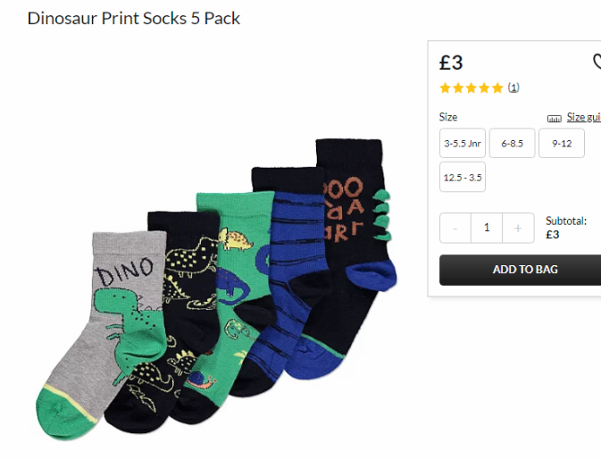This screenshot has height=459, width=601.
Task: Click the first gold rating star
Action: (x=445, y=88)
